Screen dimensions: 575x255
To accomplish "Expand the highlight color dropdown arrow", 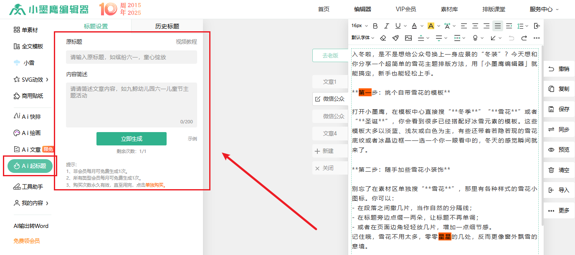I will coord(438,26).
